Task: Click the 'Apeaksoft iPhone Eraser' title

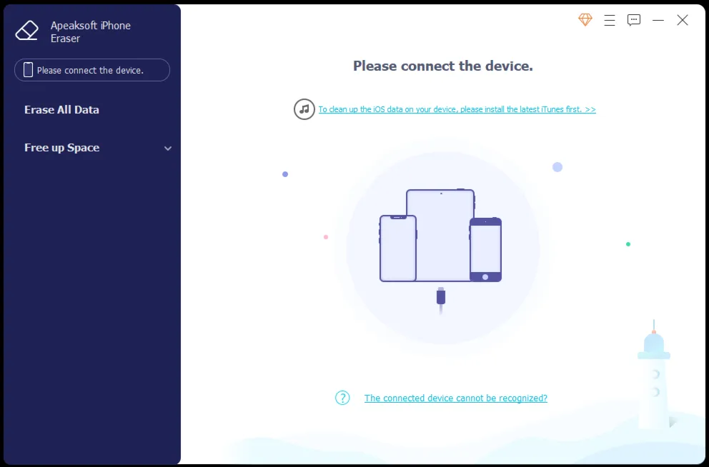Action: click(x=91, y=31)
